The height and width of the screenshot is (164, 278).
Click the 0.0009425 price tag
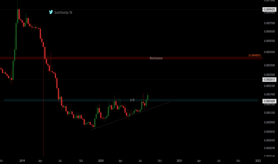(269, 10)
